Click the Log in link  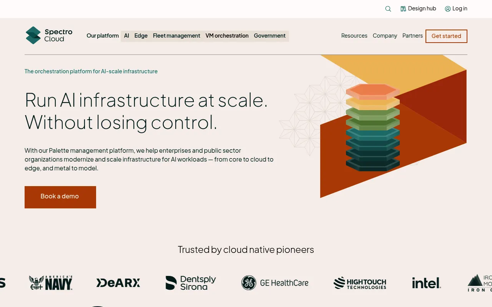pos(456,8)
